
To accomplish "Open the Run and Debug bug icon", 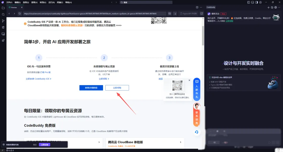I will tap(3, 27).
